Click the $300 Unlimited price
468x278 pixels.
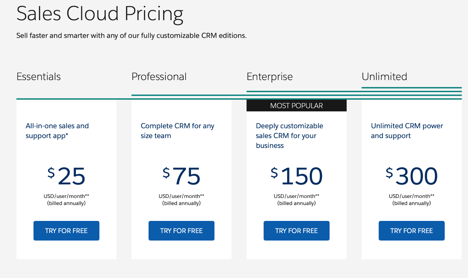click(x=412, y=176)
